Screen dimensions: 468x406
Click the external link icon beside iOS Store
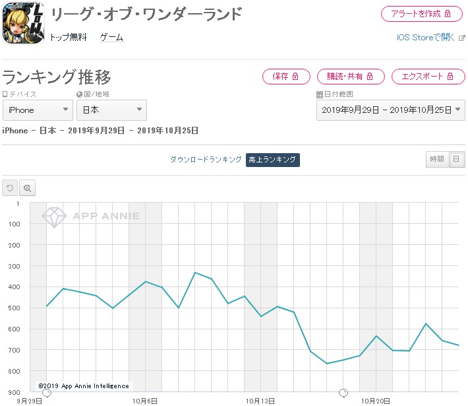tap(461, 38)
